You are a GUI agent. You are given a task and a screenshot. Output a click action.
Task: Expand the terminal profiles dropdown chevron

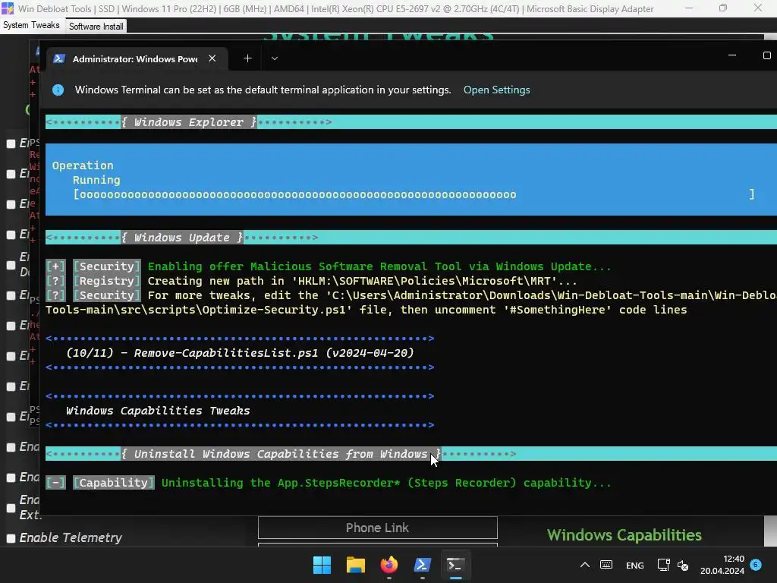click(275, 58)
